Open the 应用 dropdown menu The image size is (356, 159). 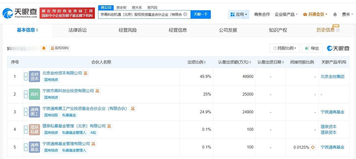239,14
